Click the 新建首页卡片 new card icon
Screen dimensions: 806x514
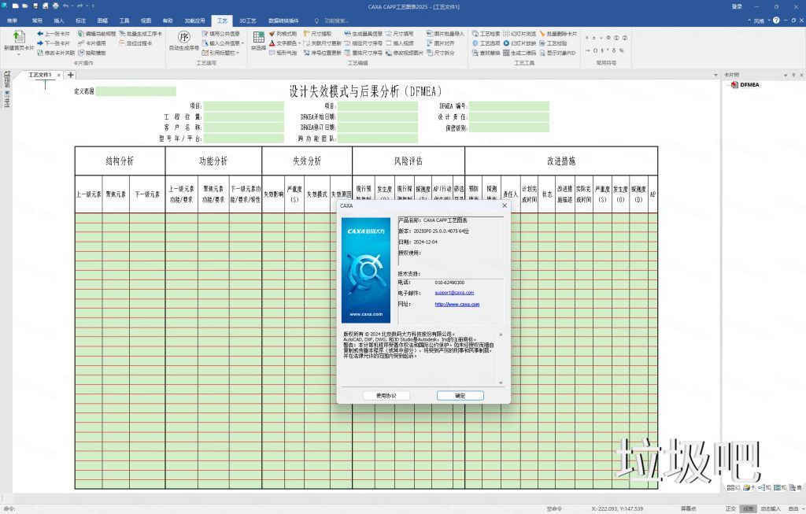[x=17, y=38]
